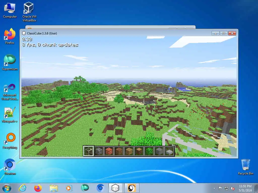Screen dimensions: 258x193
Task: Show hidden system tray icons
Action: (214, 188)
